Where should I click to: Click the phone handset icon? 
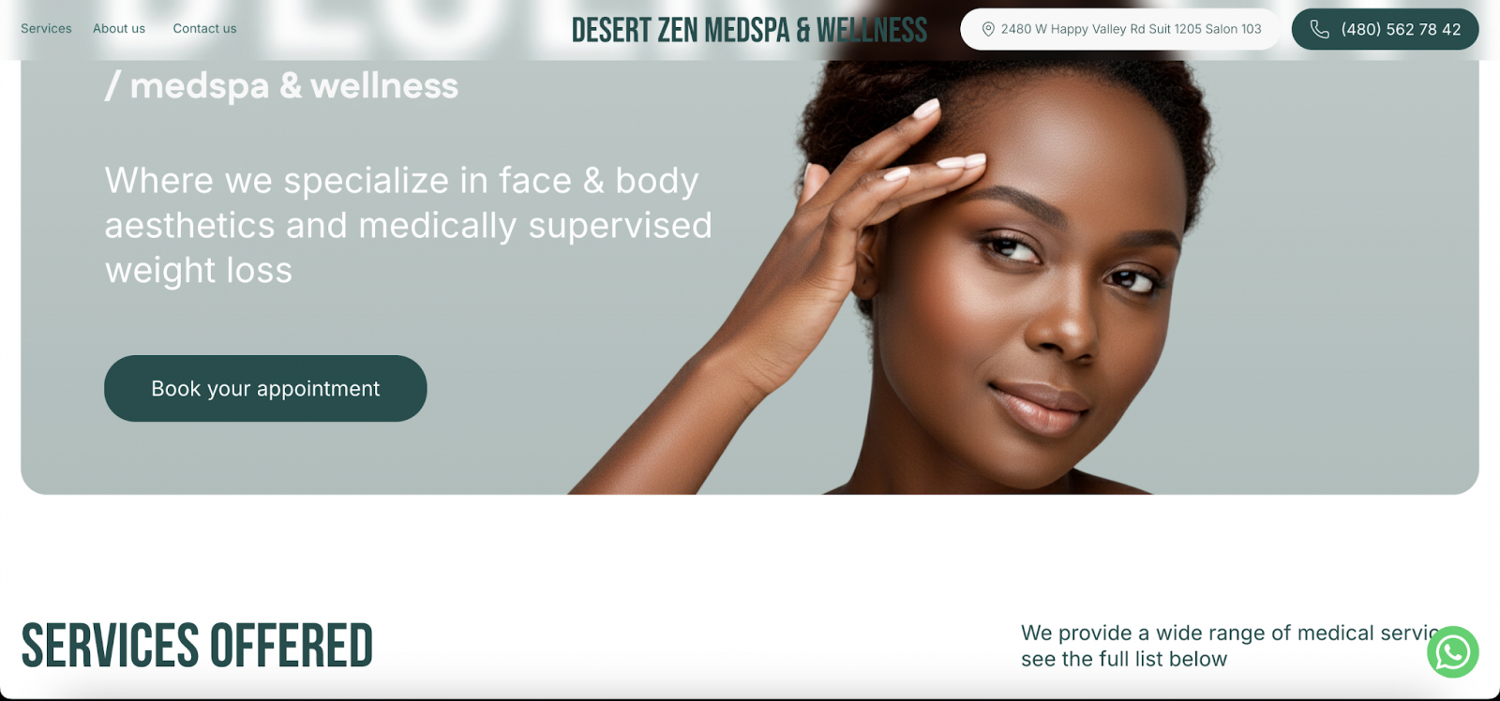coord(1319,29)
